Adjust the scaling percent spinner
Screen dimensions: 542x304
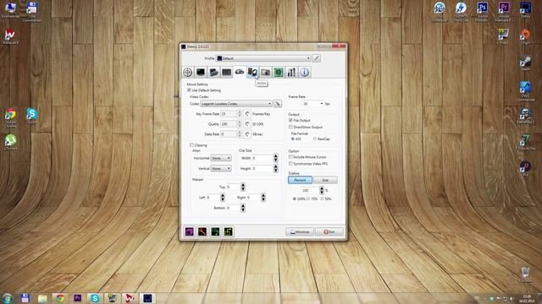(322, 190)
